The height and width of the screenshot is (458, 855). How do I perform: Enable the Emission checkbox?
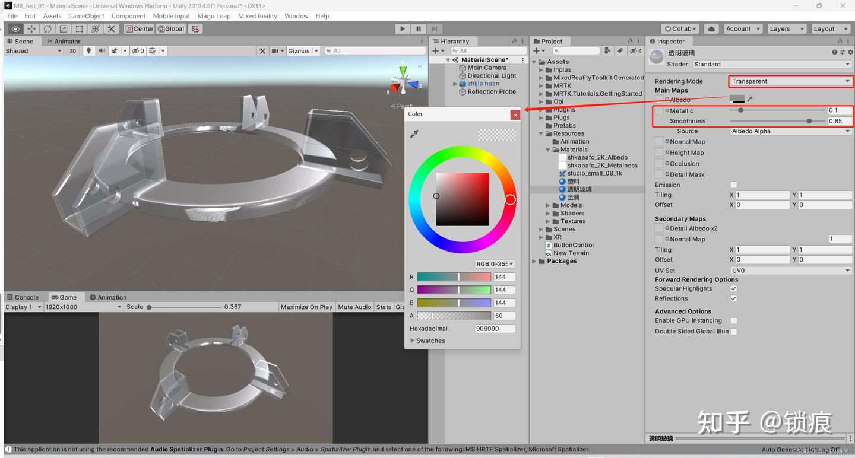734,185
